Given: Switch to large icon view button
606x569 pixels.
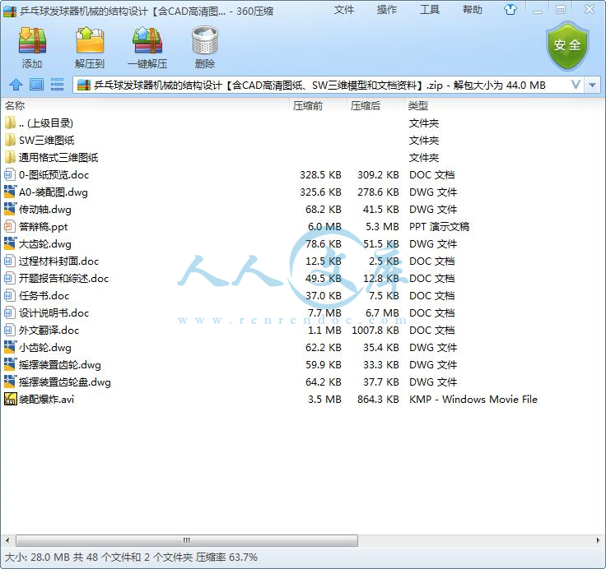Looking at the screenshot, I should (37, 84).
